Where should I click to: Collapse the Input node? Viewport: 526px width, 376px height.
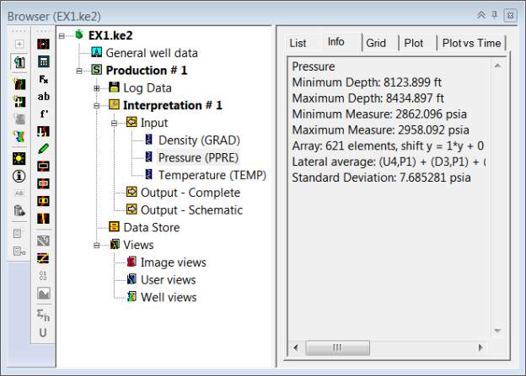coord(114,123)
